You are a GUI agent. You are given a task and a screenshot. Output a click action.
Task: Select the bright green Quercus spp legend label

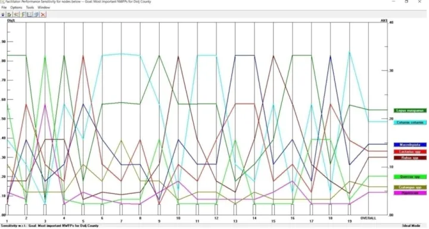point(410,177)
